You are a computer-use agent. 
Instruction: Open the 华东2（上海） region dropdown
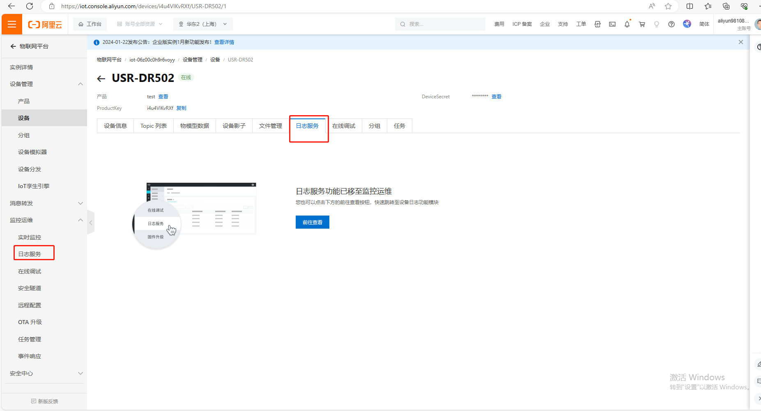(203, 24)
